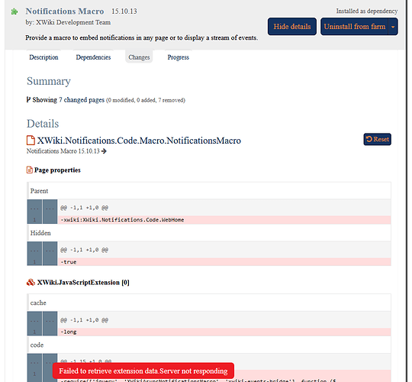412x382 pixels.
Task: Follow the Notifications Macro 15.10.13 version link
Action: click(x=63, y=151)
